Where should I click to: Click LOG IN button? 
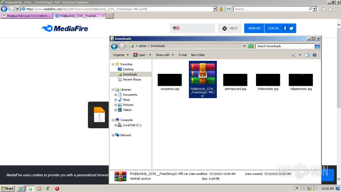tap(273, 28)
